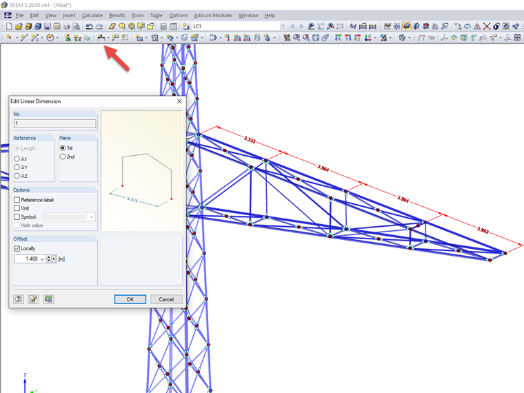Enable the Unit checkbox
This screenshot has width=524, height=393.
(x=17, y=208)
